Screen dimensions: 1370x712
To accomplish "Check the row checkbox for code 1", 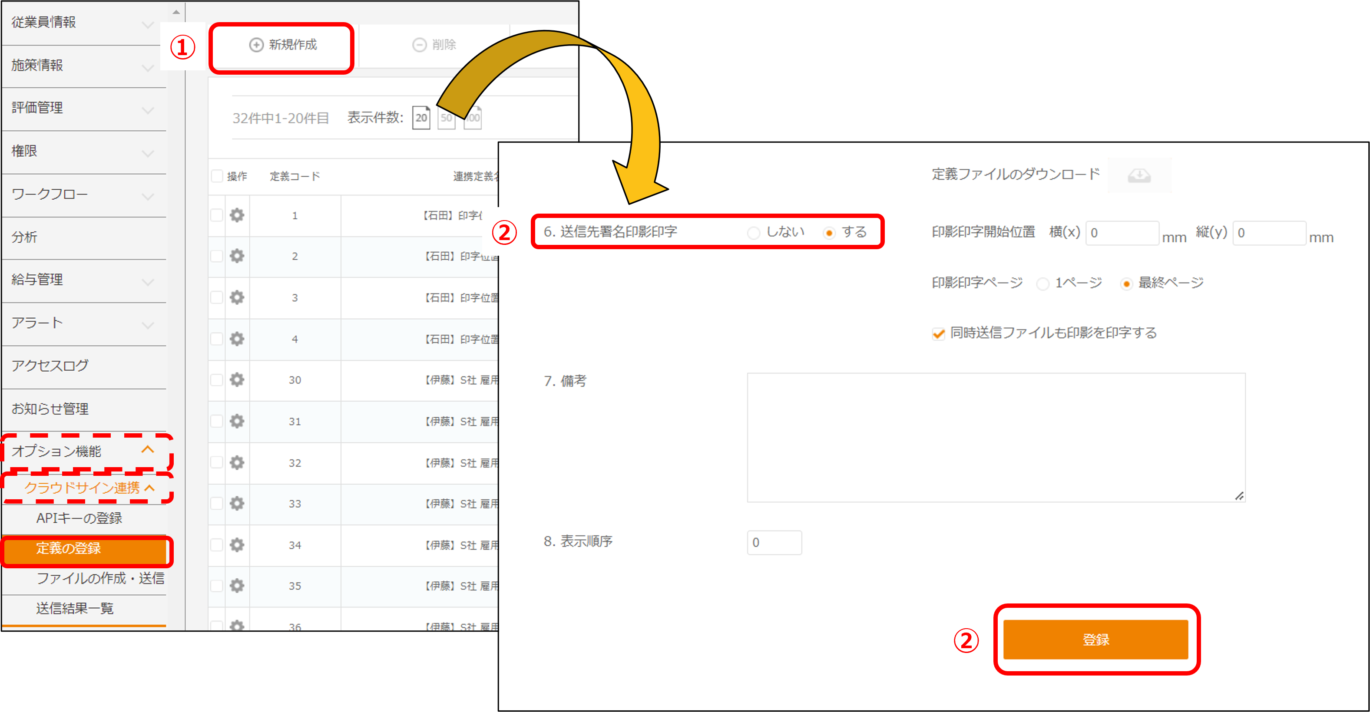I will [216, 215].
